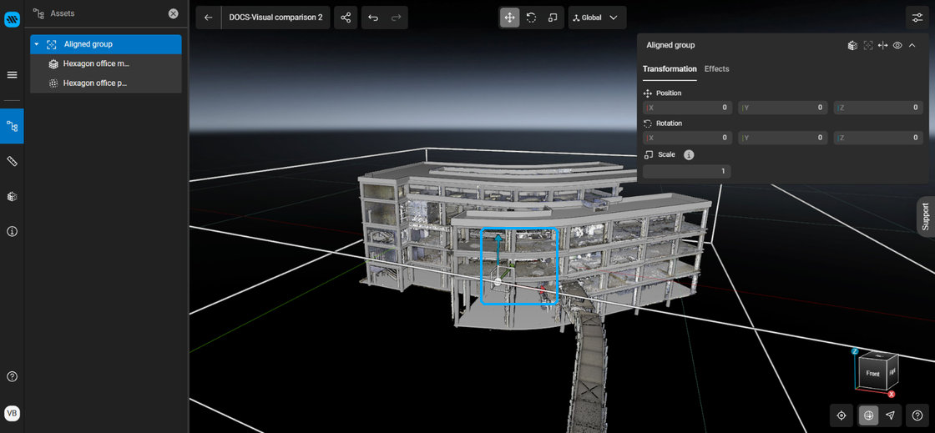935x433 pixels.
Task: Click the clipping split icon in properties header
Action: [883, 45]
